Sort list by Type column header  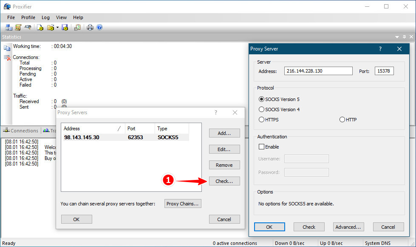172,129
